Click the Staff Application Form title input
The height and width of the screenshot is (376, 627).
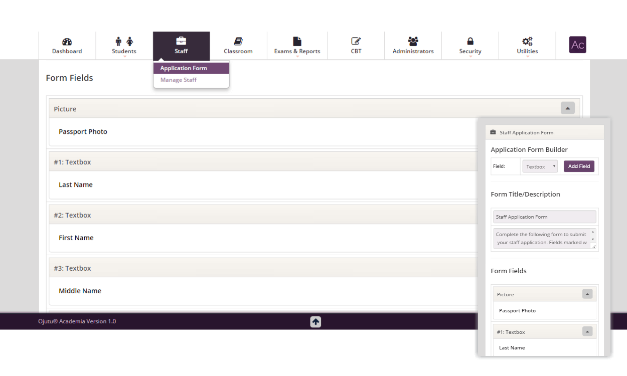pos(545,217)
